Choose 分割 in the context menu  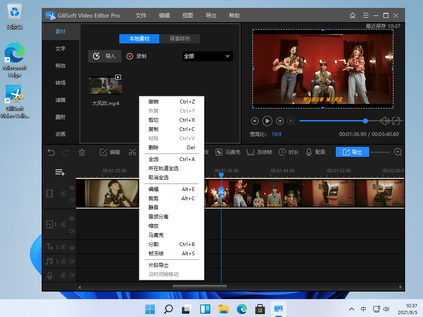coord(171,244)
